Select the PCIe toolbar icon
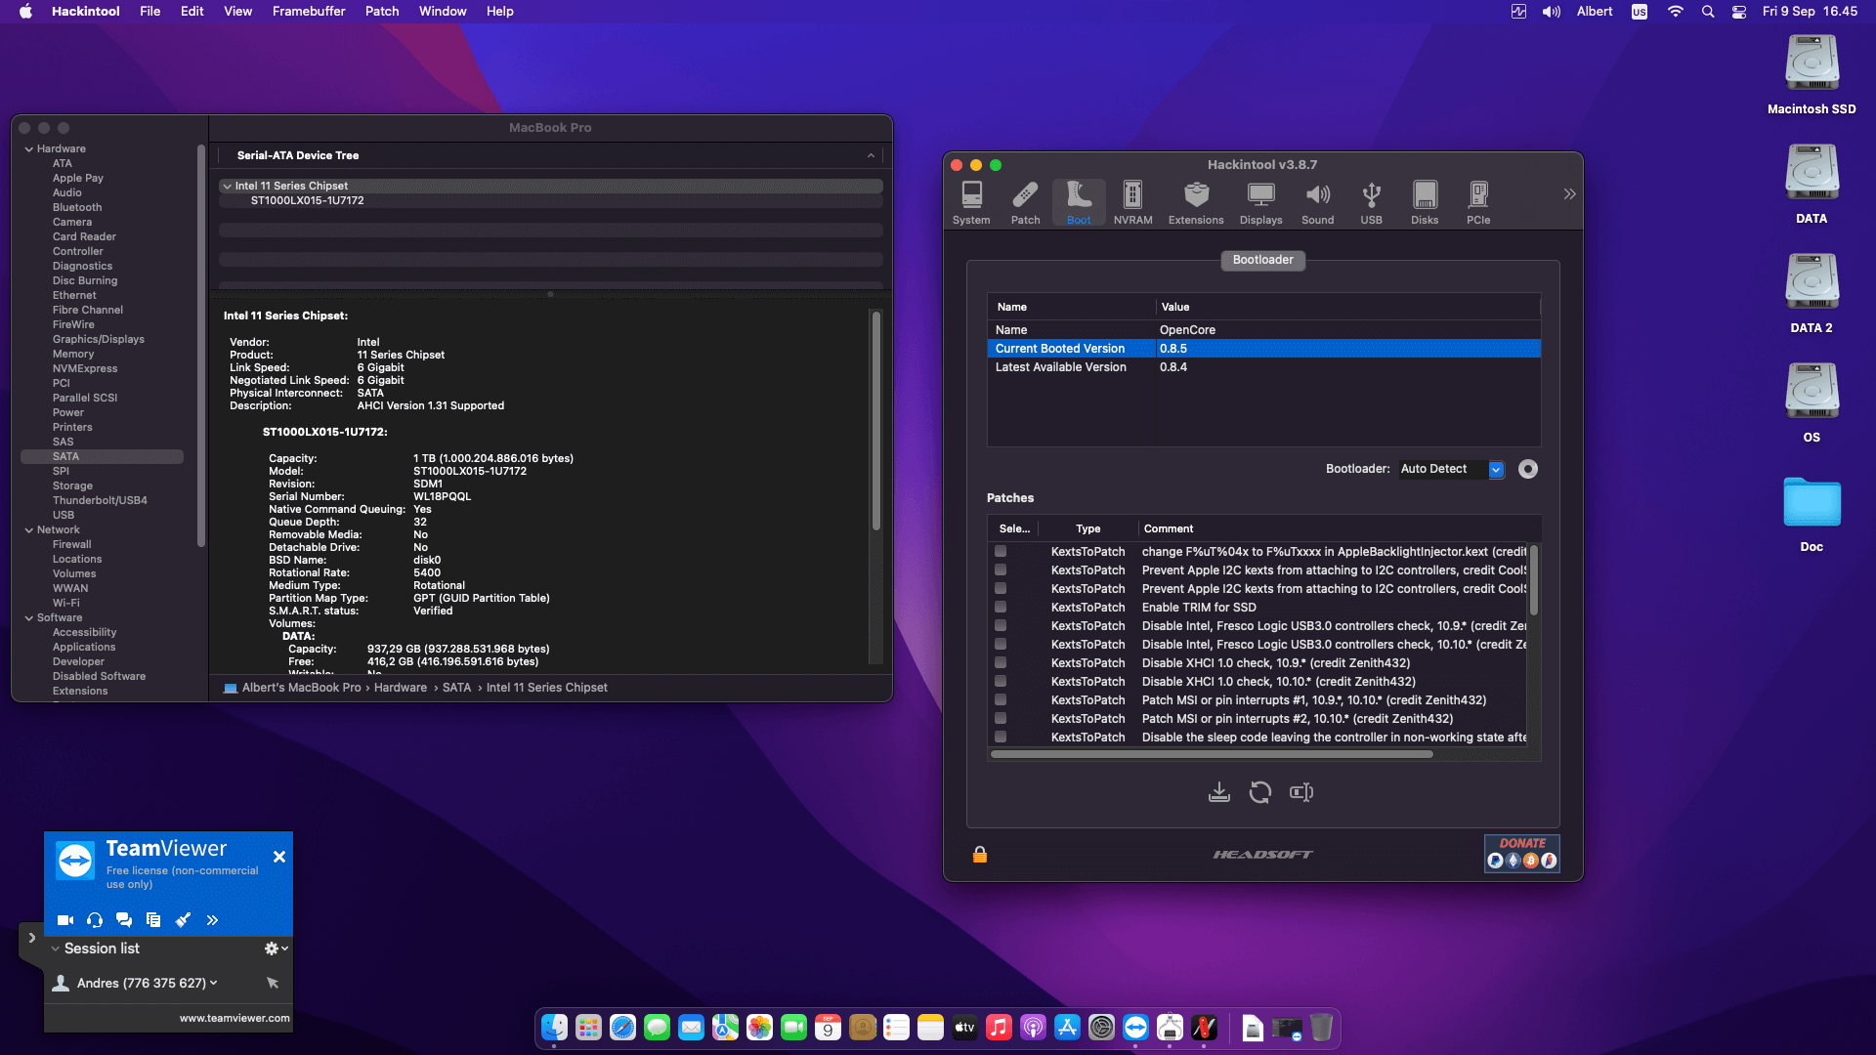Image resolution: width=1876 pixels, height=1055 pixels. coord(1478,201)
